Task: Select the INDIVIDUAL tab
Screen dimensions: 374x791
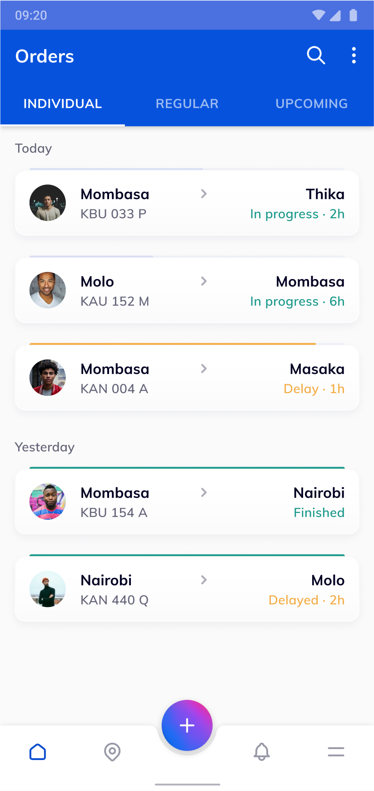Action: tap(63, 104)
